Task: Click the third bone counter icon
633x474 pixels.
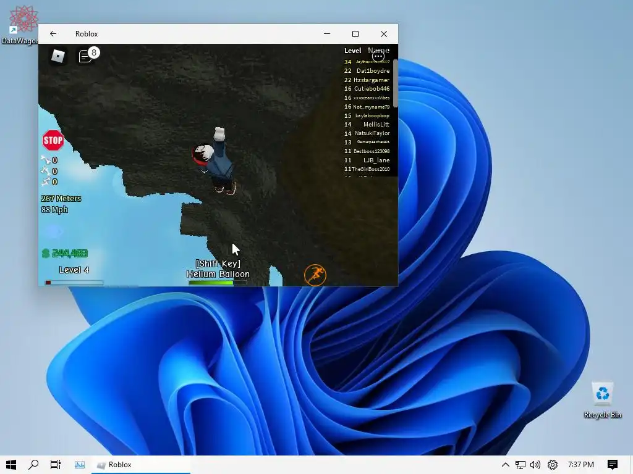Action: (46, 181)
